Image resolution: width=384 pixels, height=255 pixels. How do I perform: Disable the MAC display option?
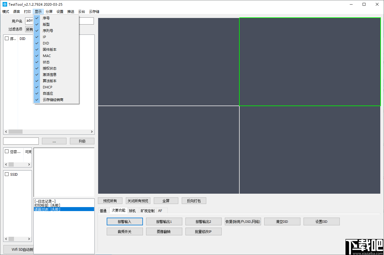(47, 56)
